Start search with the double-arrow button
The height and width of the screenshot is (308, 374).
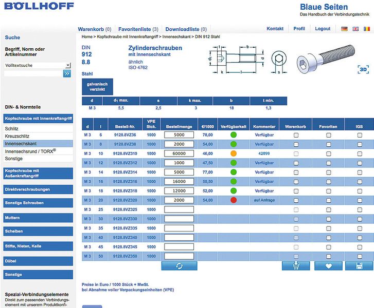[x=67, y=73]
